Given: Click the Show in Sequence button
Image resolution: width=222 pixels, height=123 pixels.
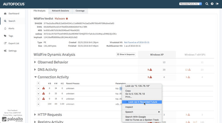Looking at the screenshot, I should (x=126, y=54).
